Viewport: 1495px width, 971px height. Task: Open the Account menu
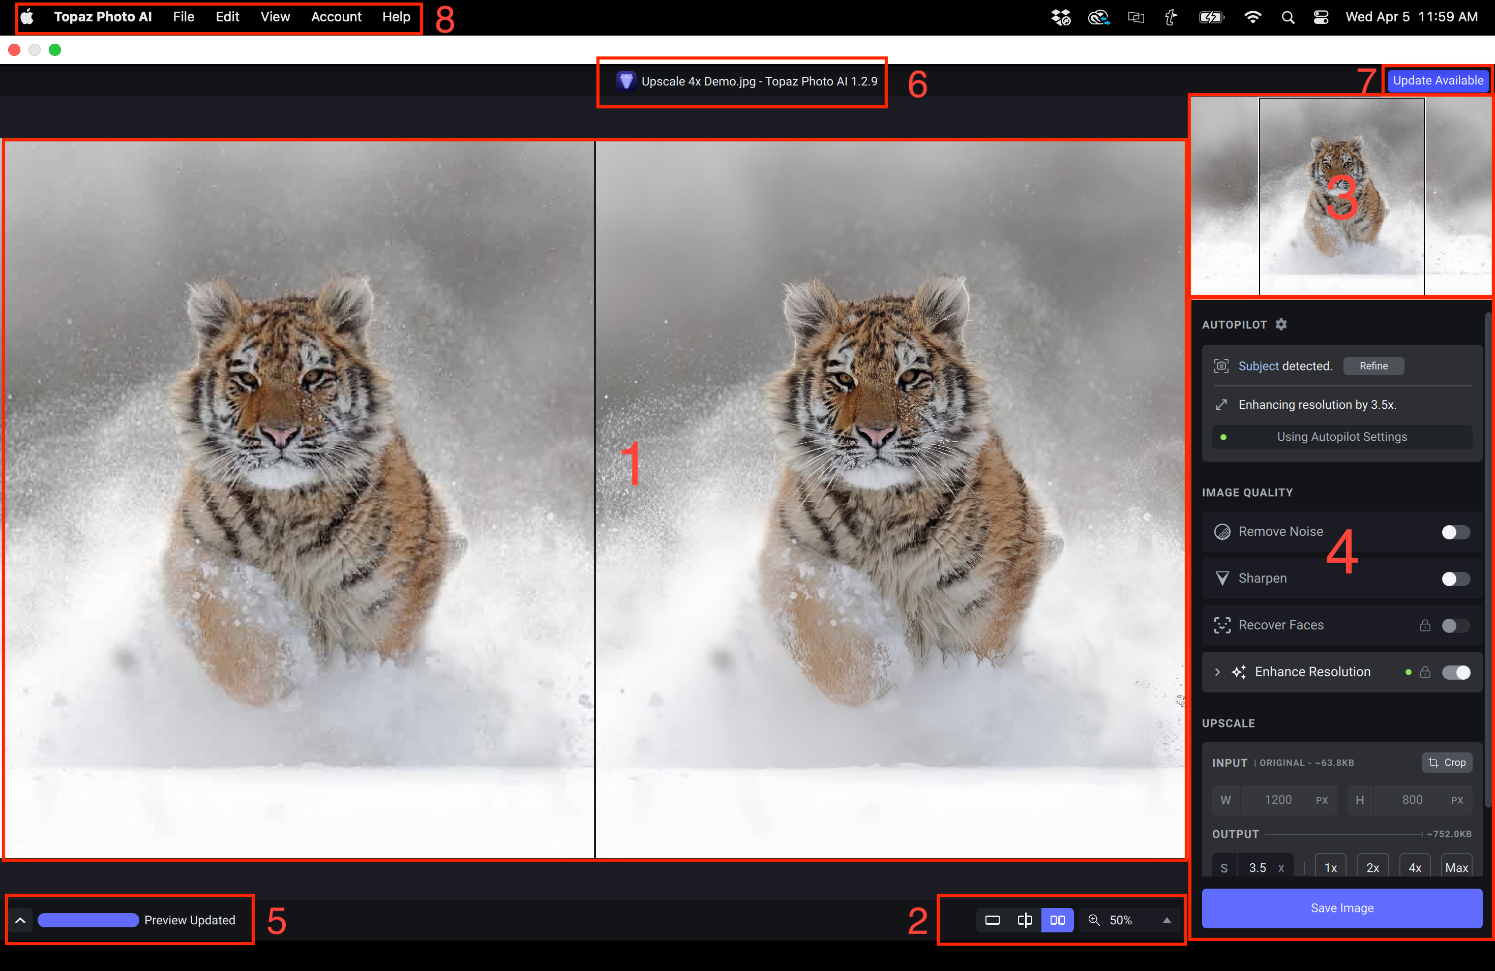pos(336,17)
